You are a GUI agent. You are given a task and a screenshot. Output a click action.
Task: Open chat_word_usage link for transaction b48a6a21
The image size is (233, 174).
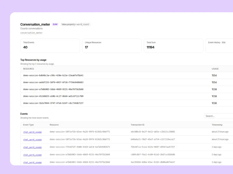32,139
